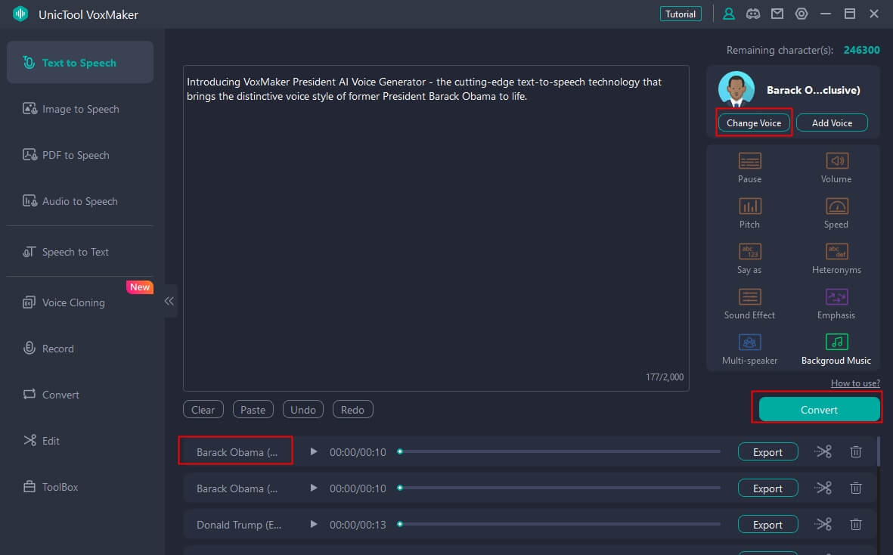Click the Speed control icon

[836, 206]
